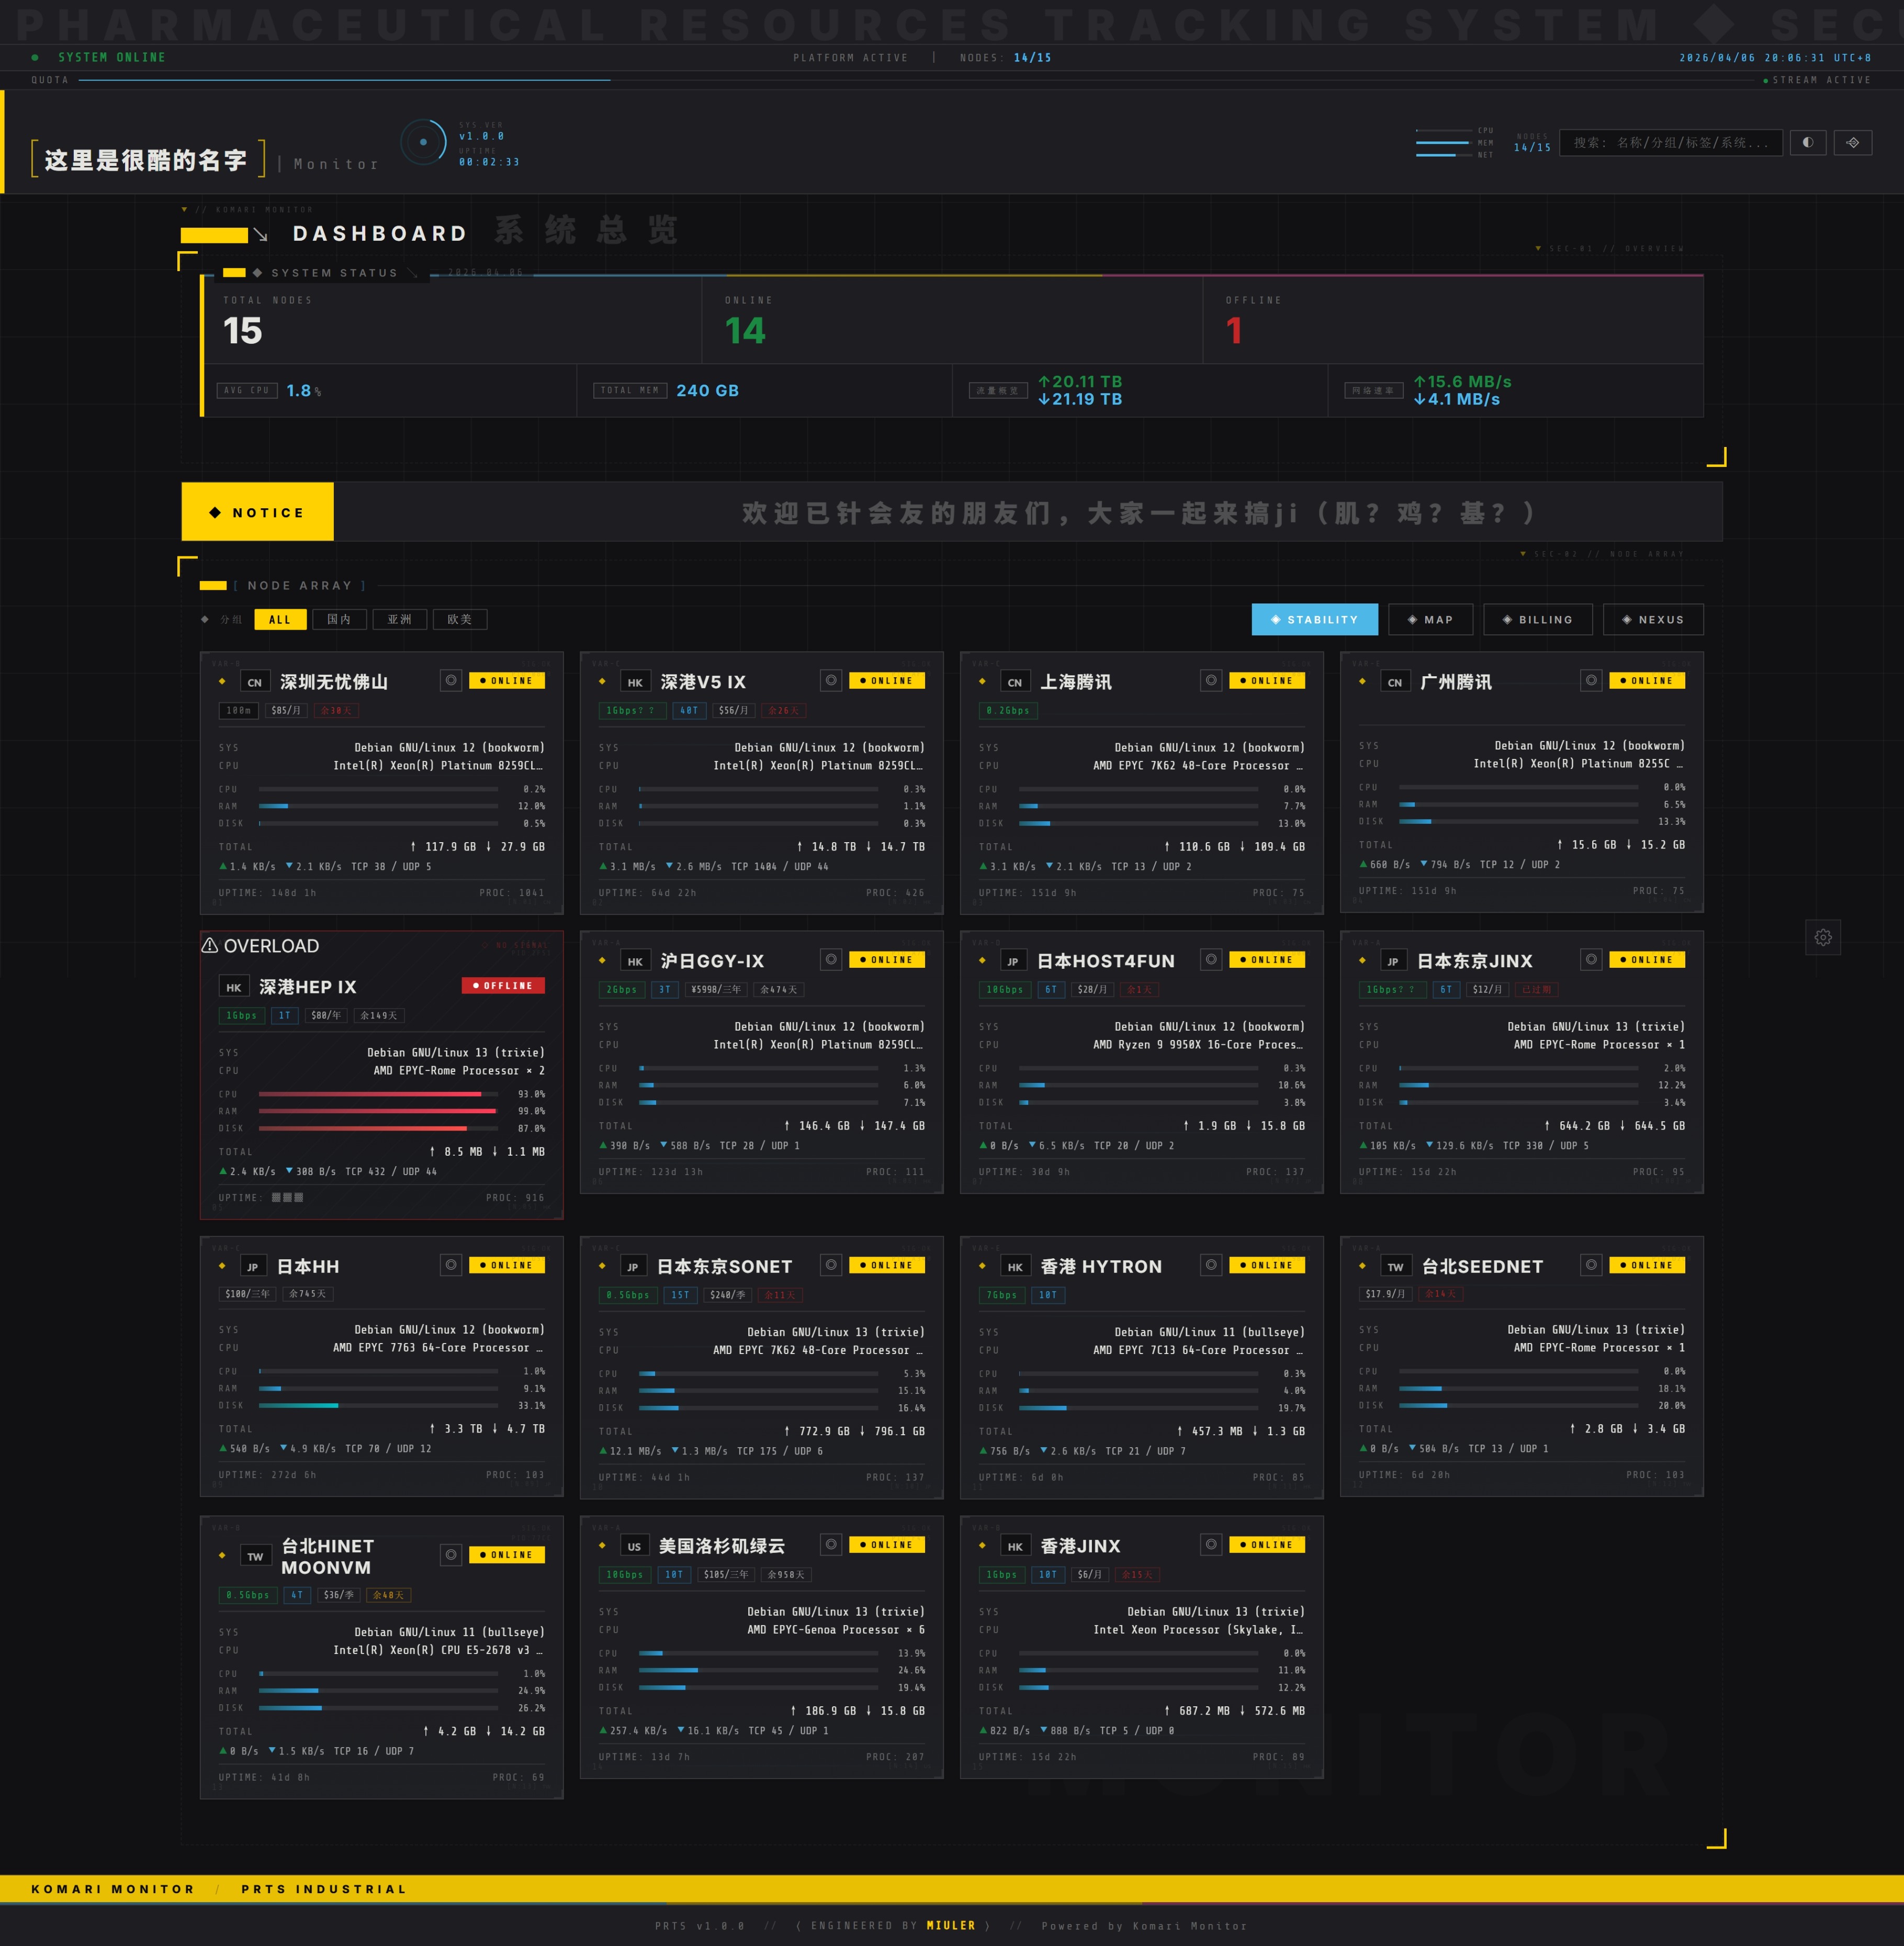
Task: Click the CPU usage bar on 深港HEP IX card
Action: [378, 1094]
